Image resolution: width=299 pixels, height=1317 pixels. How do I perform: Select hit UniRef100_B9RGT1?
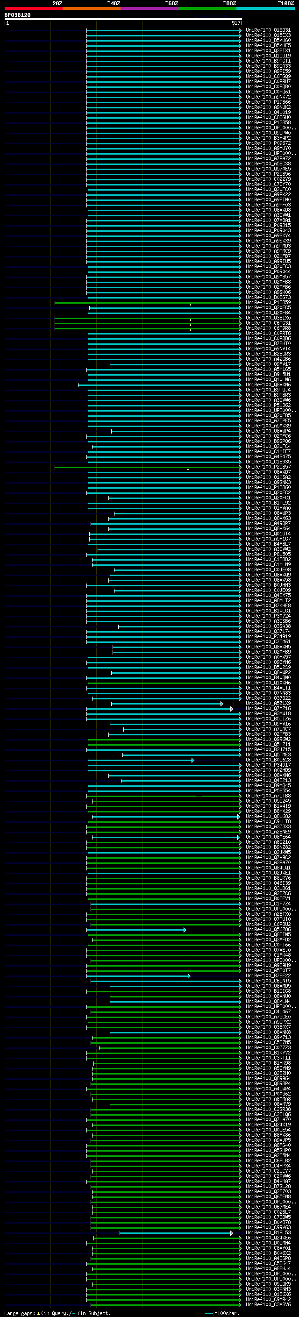[x=268, y=61]
